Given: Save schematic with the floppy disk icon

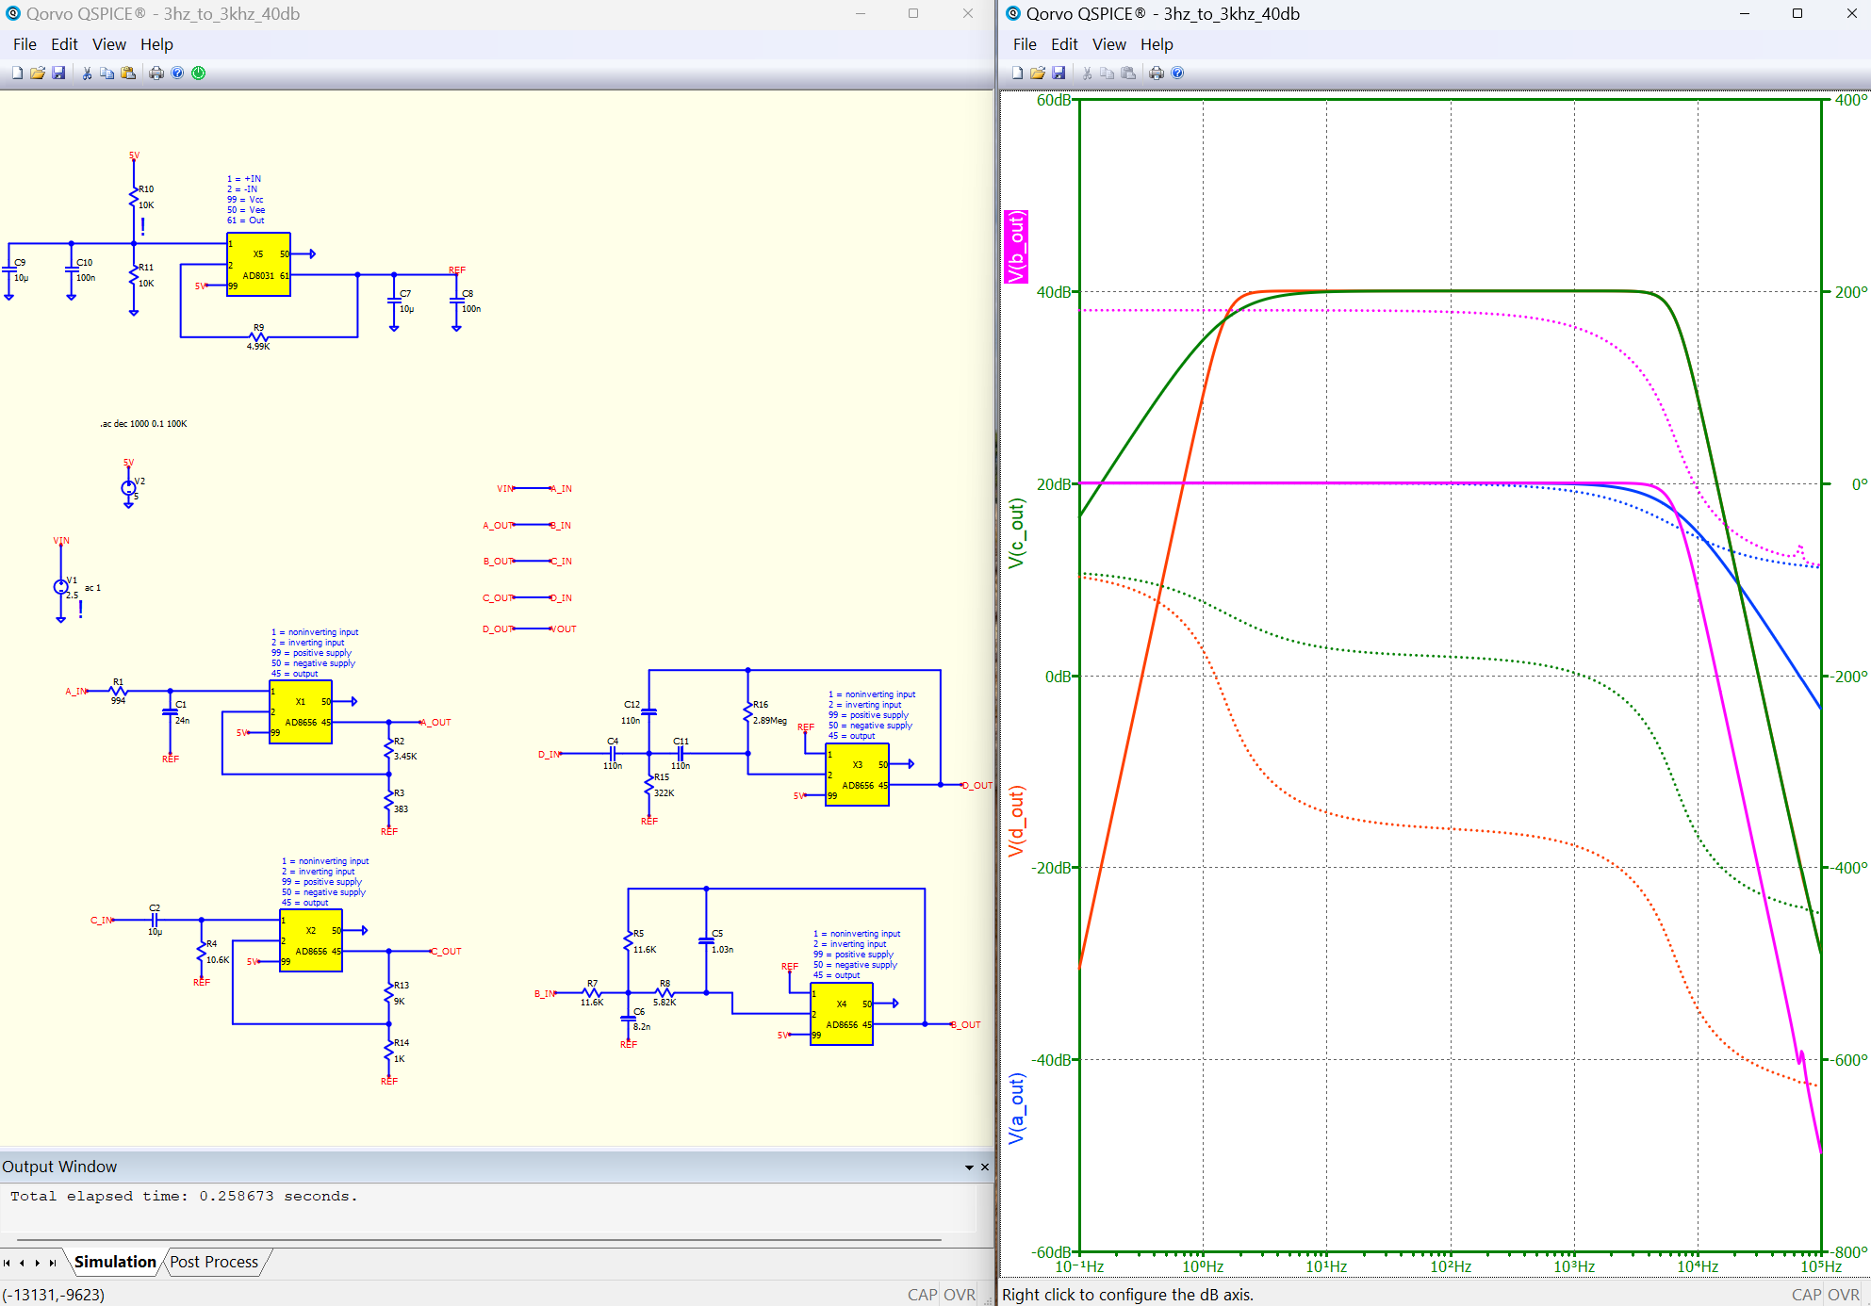Looking at the screenshot, I should [58, 73].
